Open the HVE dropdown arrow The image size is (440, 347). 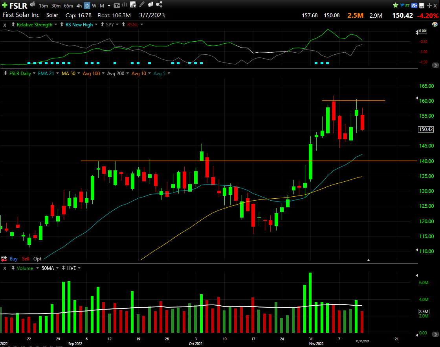point(79,268)
